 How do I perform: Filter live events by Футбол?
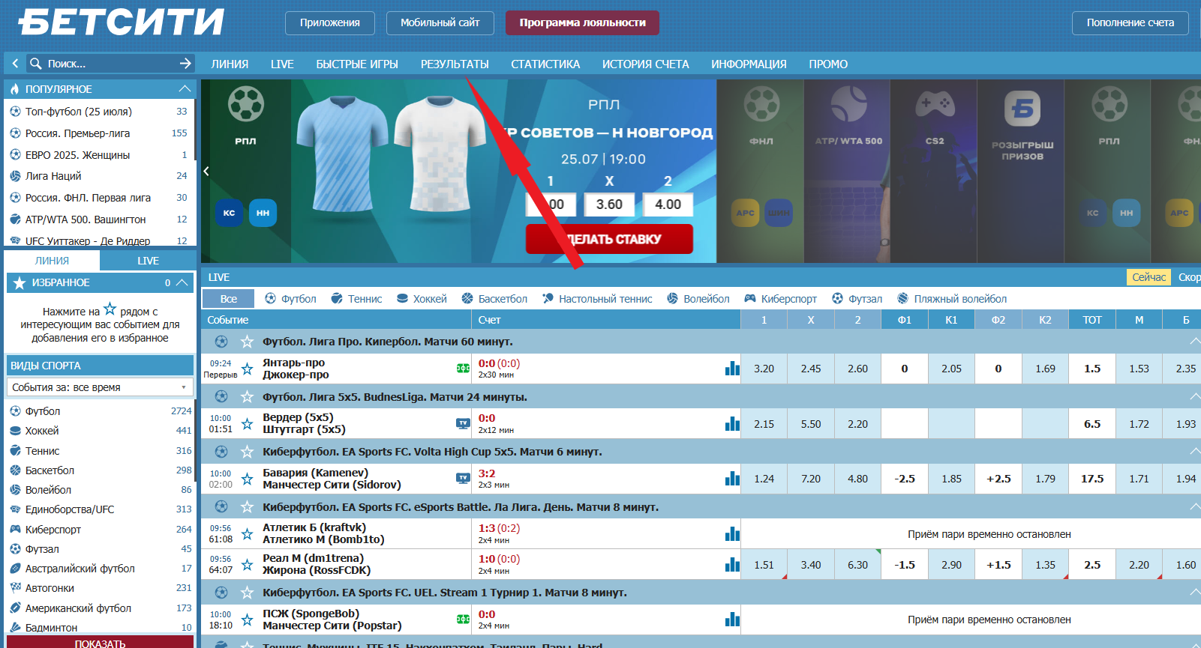point(290,298)
